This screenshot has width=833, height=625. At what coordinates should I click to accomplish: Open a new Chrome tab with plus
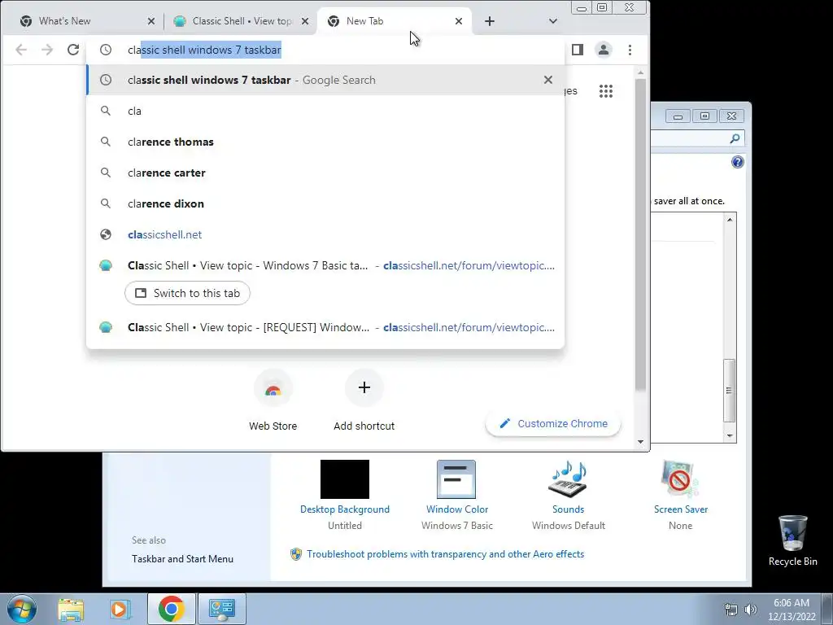click(489, 21)
